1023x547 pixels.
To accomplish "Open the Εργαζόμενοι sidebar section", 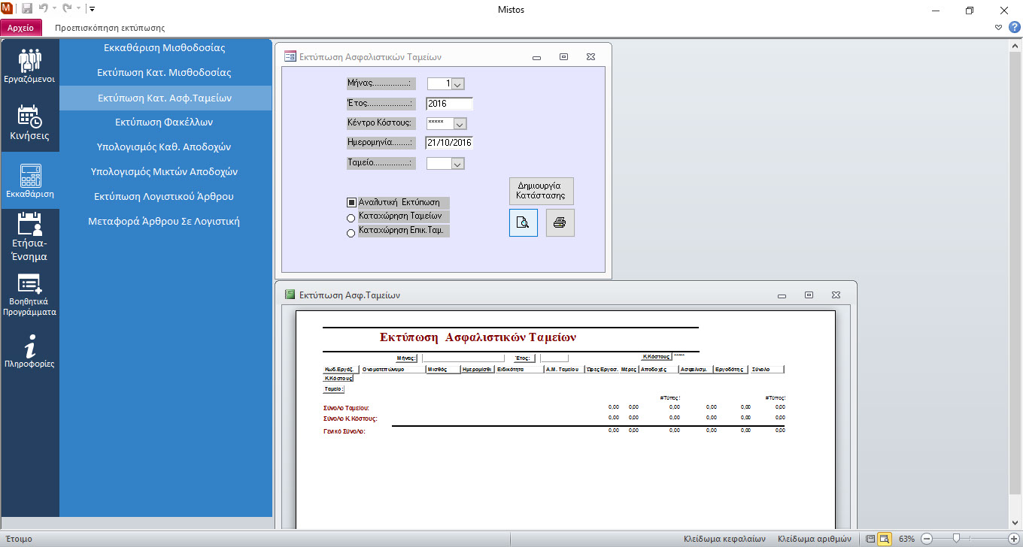I will 29,65.
